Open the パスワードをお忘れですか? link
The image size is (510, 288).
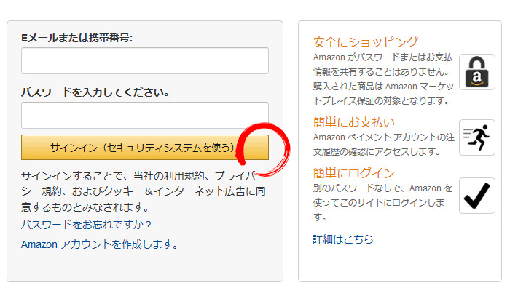(86, 224)
